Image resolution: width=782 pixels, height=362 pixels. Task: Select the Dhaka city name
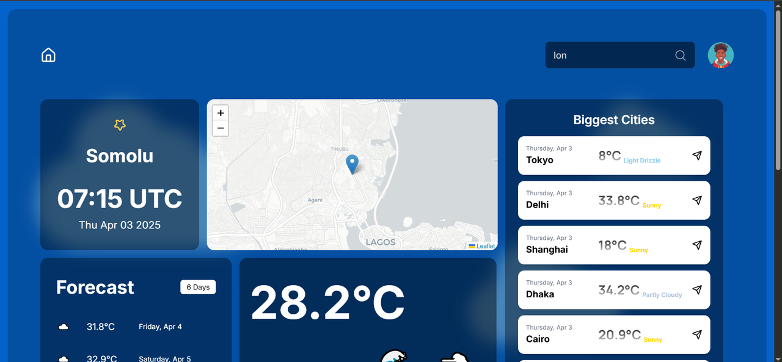(540, 294)
